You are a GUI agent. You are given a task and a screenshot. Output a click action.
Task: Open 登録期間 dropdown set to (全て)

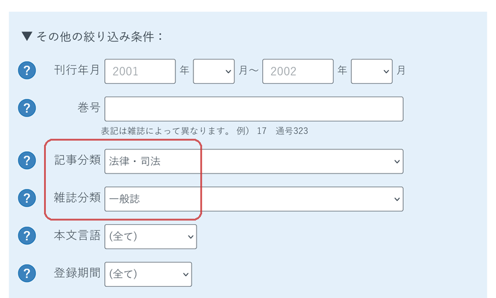click(x=148, y=274)
